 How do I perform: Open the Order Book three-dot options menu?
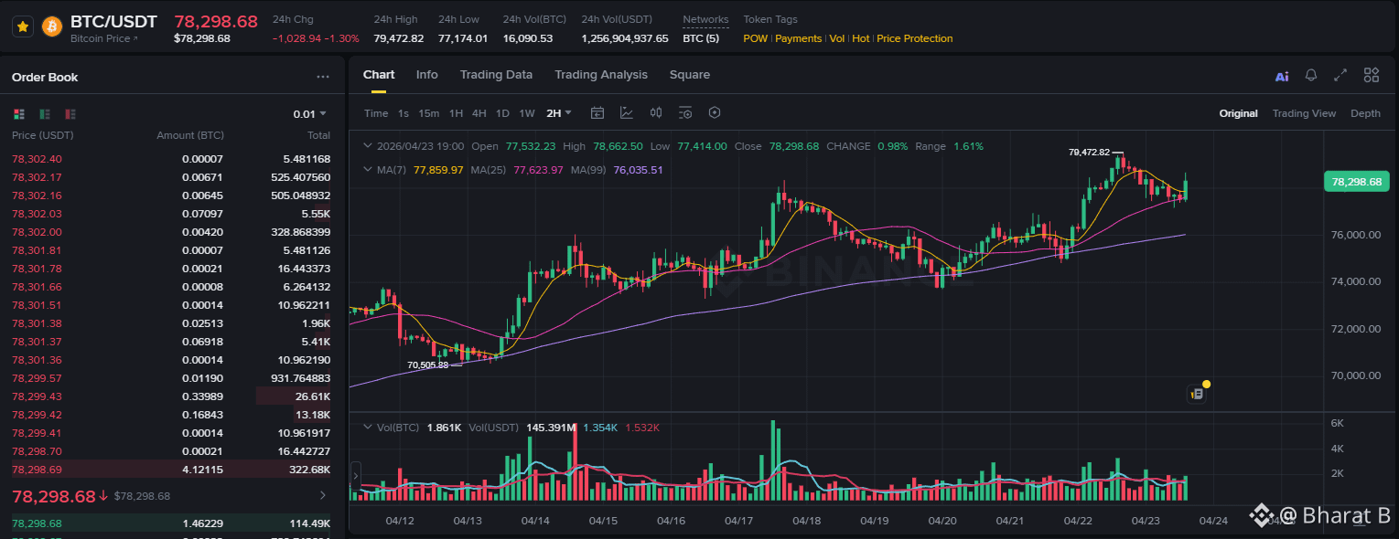pos(323,78)
